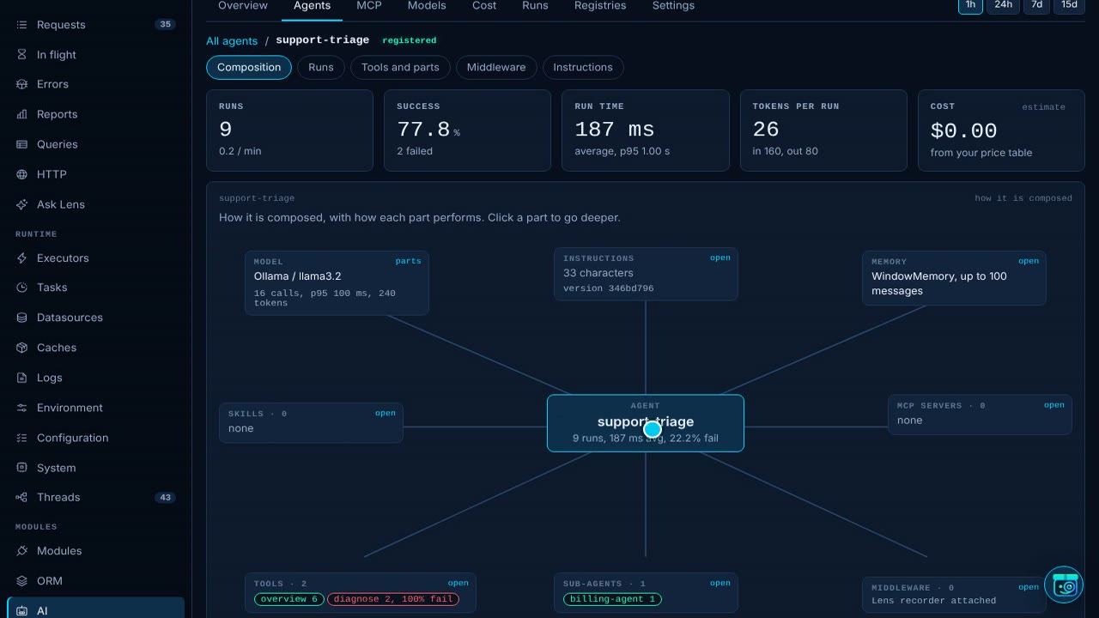Click the overview 6 tool chip
The image size is (1099, 618).
[x=289, y=599]
